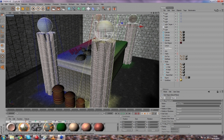Expand the Figure object
Screen dimensions: 224x140
(x=161, y=78)
